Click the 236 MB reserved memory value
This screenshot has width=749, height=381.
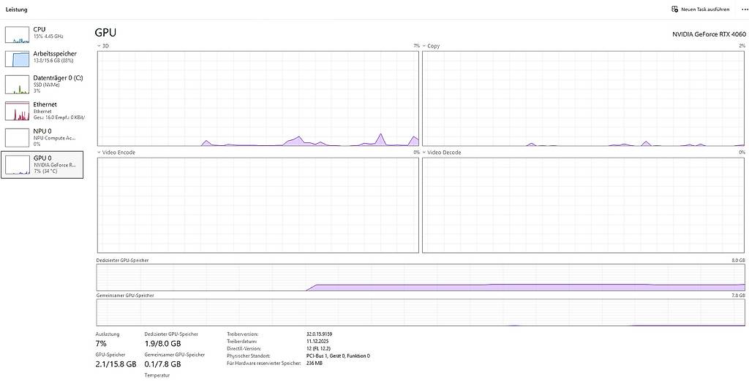(x=315, y=363)
